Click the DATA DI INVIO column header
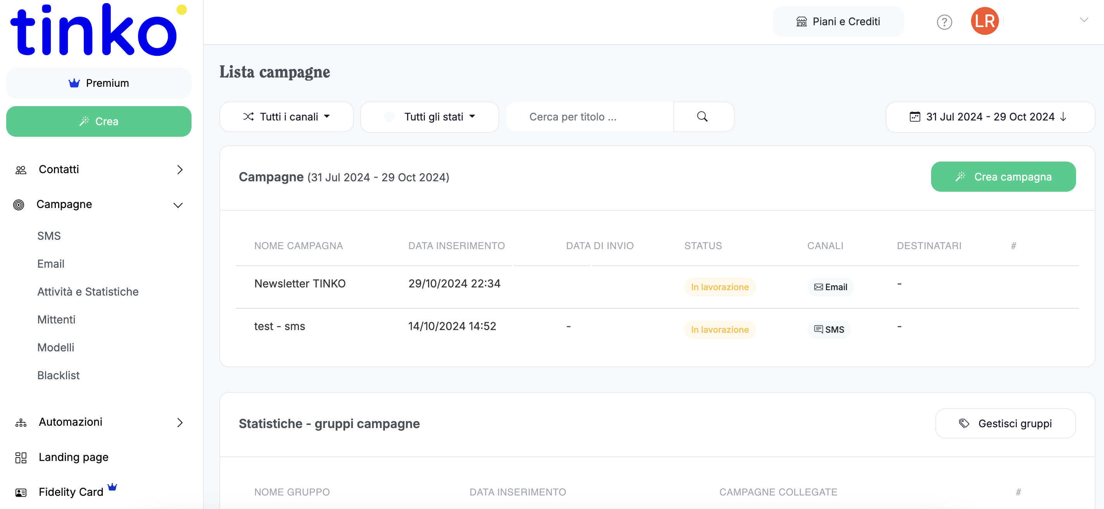 (600, 246)
